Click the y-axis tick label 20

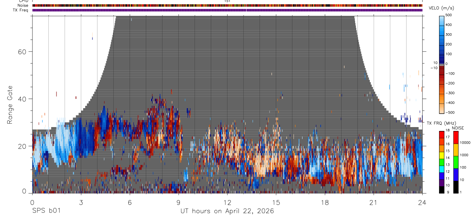(x=23, y=146)
